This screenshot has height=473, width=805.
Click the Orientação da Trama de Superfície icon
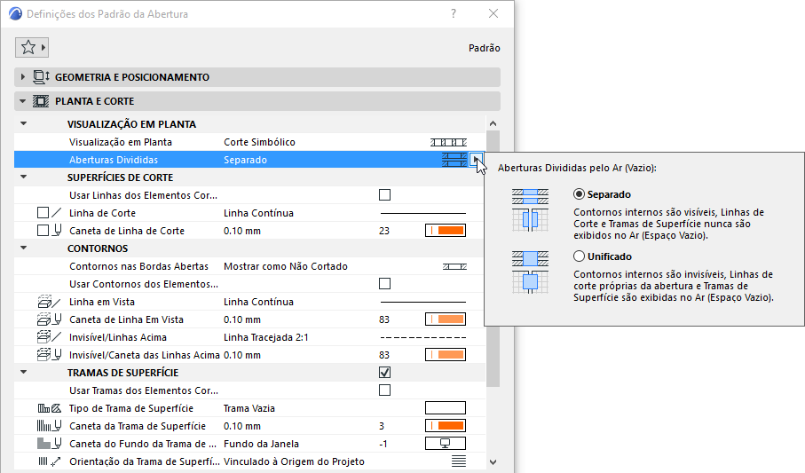50,461
